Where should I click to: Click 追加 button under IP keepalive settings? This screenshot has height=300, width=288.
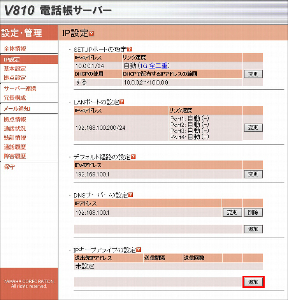click(253, 282)
